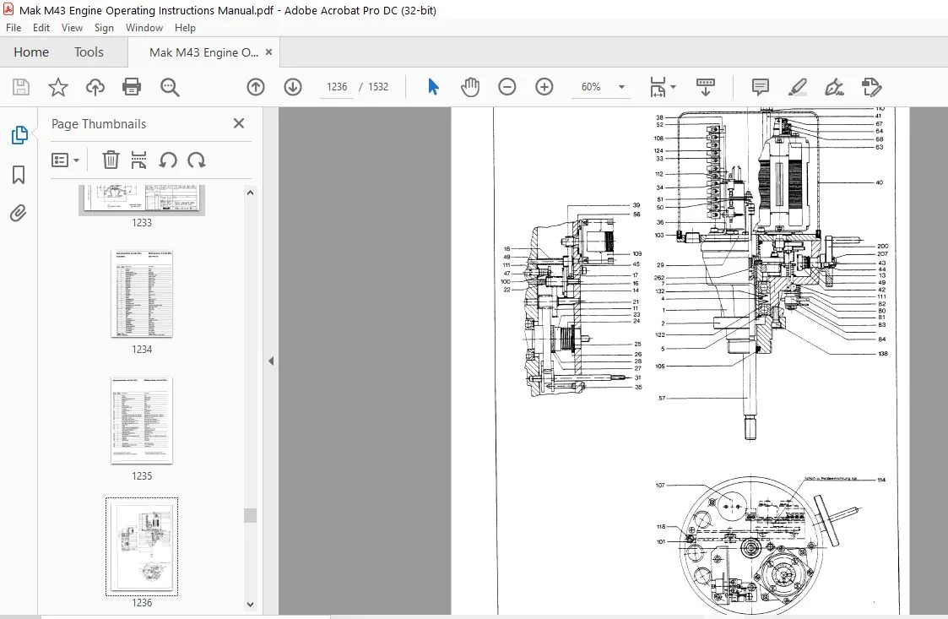Image resolution: width=948 pixels, height=619 pixels.
Task: Open the Edit menu
Action: click(x=41, y=28)
